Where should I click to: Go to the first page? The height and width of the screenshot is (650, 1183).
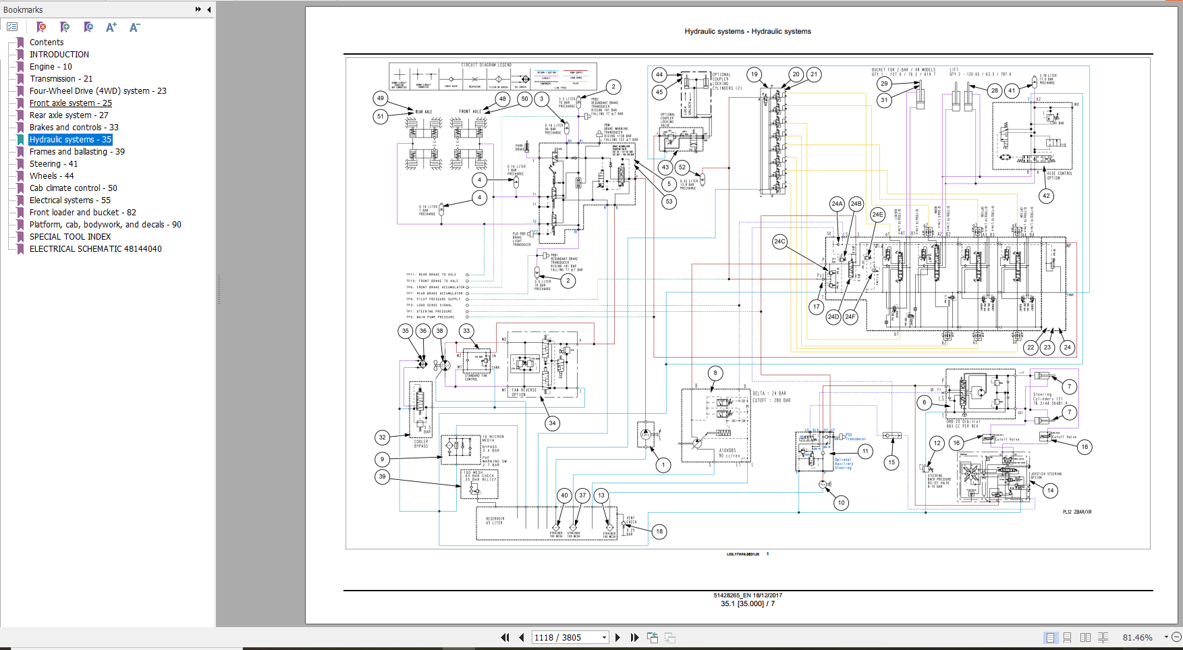click(505, 637)
